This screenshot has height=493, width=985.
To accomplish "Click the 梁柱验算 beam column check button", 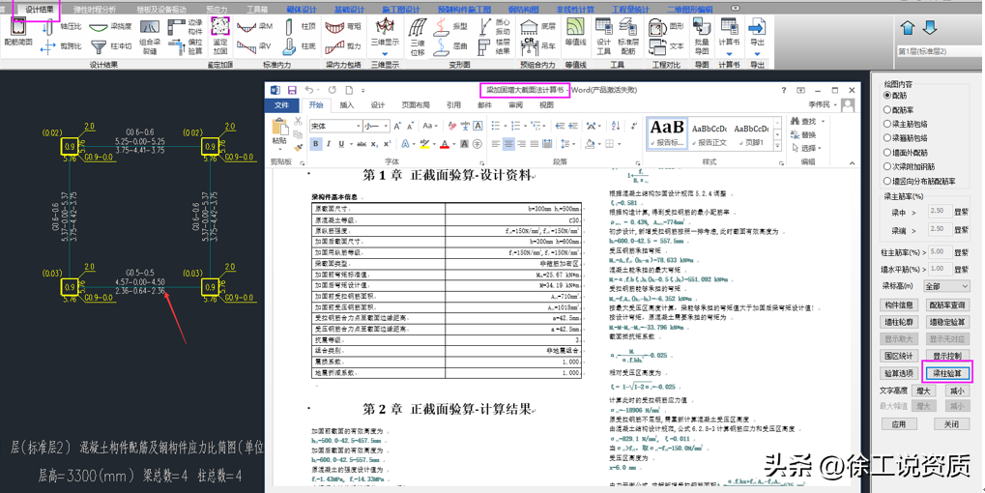I will click(946, 374).
